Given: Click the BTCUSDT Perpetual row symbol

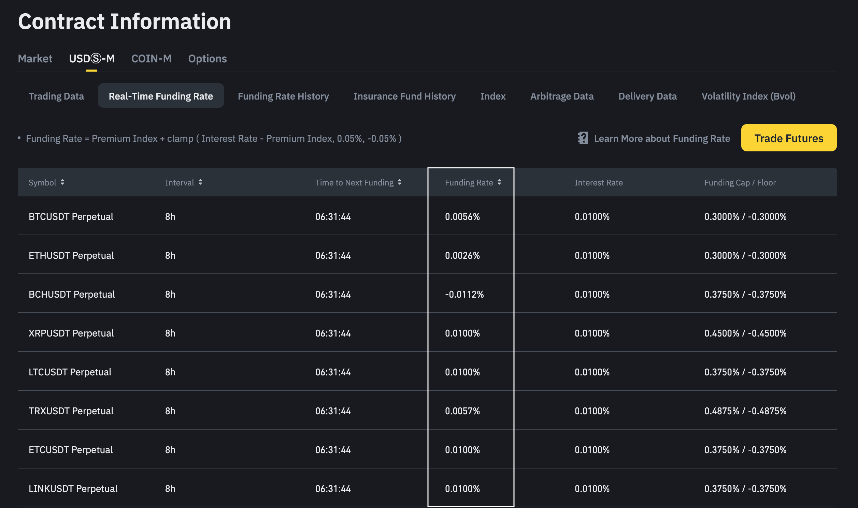Looking at the screenshot, I should pos(71,216).
